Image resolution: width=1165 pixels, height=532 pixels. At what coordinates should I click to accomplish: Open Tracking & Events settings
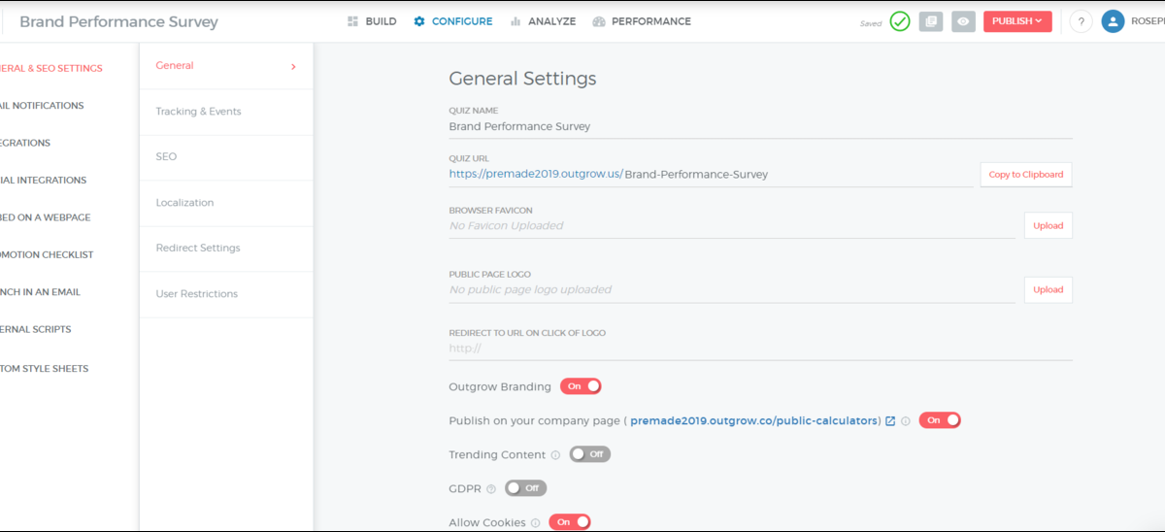198,112
